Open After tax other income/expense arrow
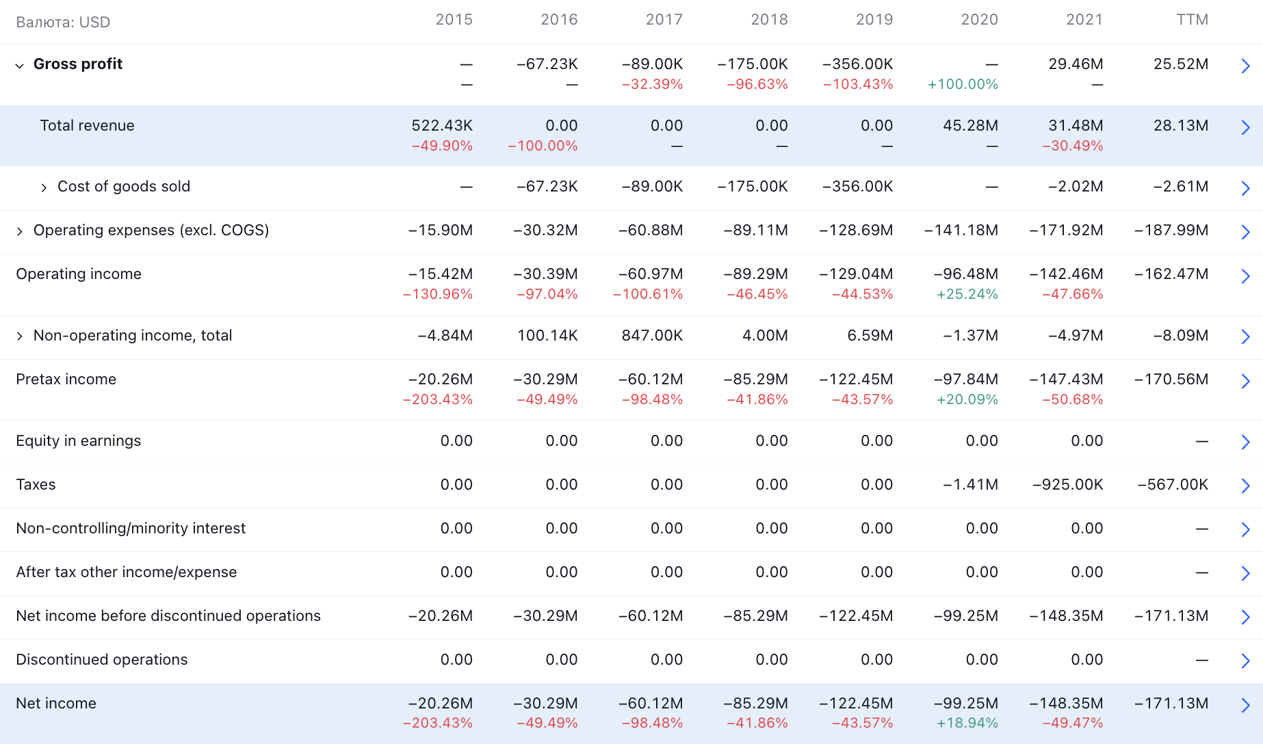This screenshot has height=744, width=1263. 1245,573
